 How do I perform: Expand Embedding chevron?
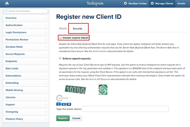coord(46,83)
